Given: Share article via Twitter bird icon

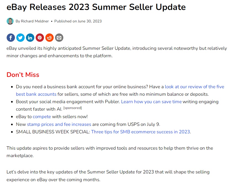Looking at the screenshot, I should click(20, 38).
